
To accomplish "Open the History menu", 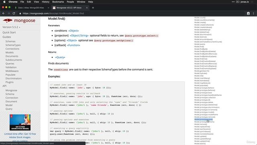I will point(45,2).
